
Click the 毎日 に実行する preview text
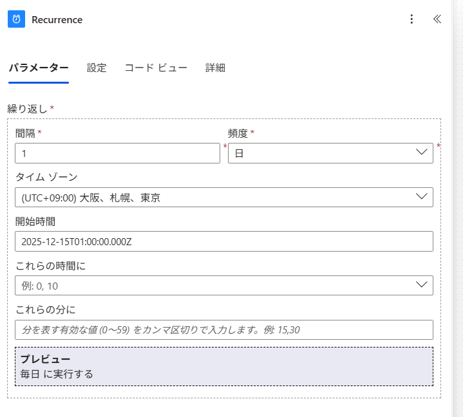(57, 374)
